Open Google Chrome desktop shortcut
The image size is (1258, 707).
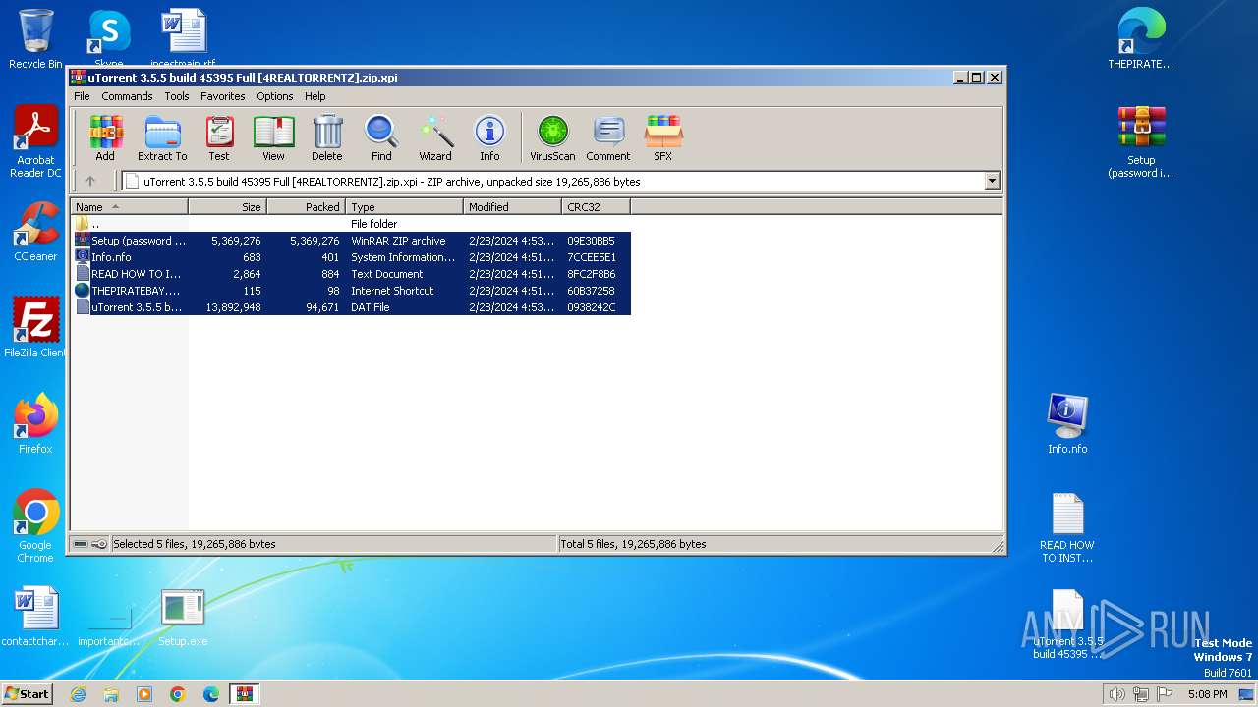click(35, 526)
